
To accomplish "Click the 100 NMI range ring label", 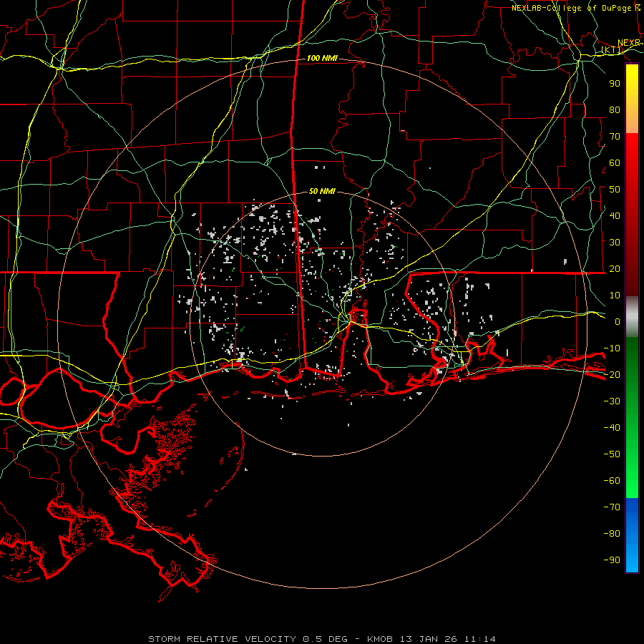I will 322,59.
